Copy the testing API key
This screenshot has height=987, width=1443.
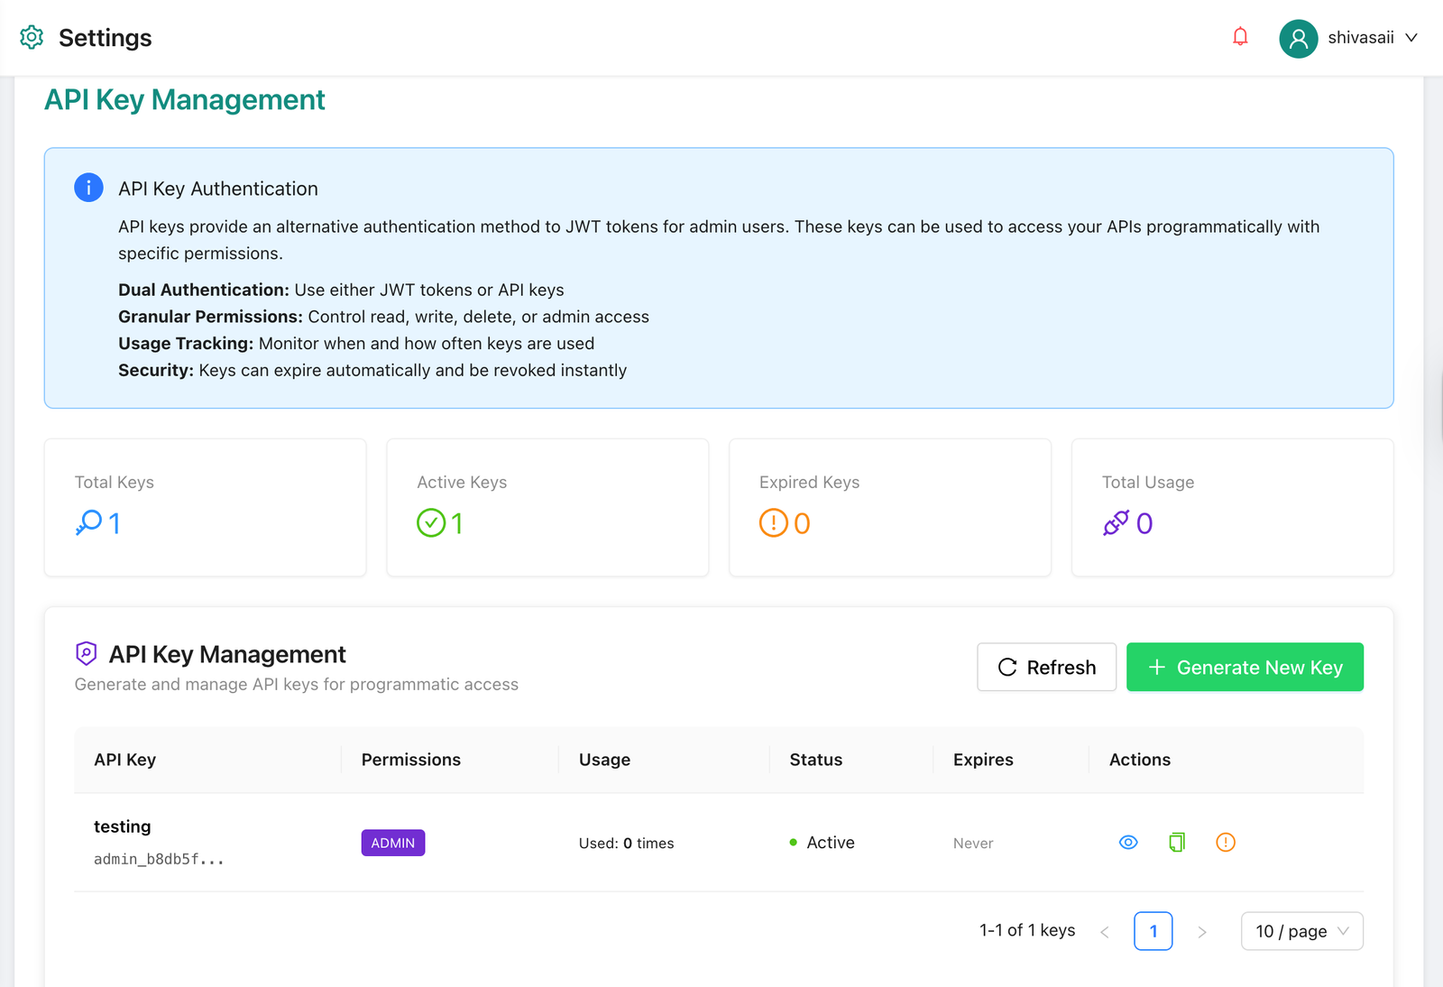(x=1176, y=842)
